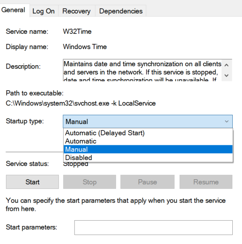
Task: Click into the Start parameters field
Action: coord(153,227)
